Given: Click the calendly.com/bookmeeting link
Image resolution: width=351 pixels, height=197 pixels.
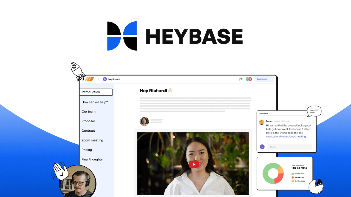Looking at the screenshot, I should [286, 136].
